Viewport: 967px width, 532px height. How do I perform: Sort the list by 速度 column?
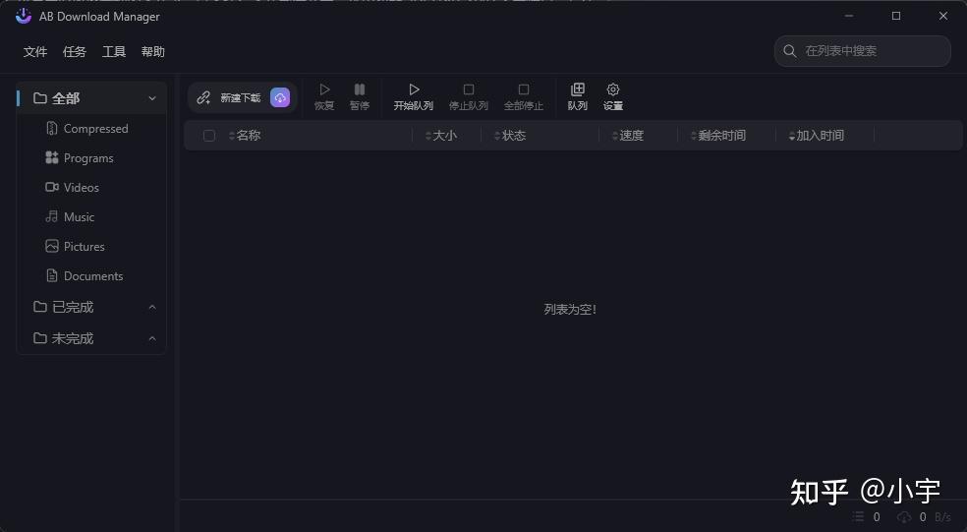(628, 135)
